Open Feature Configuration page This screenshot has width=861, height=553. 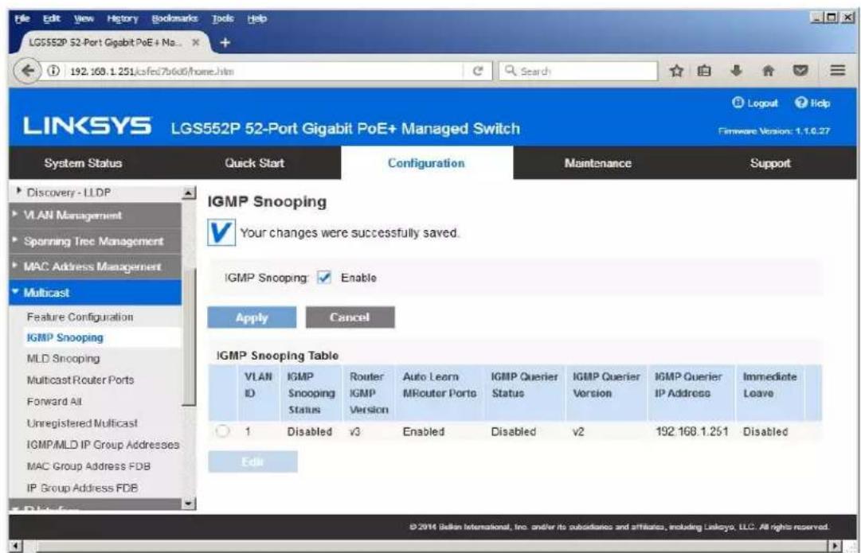(x=80, y=317)
